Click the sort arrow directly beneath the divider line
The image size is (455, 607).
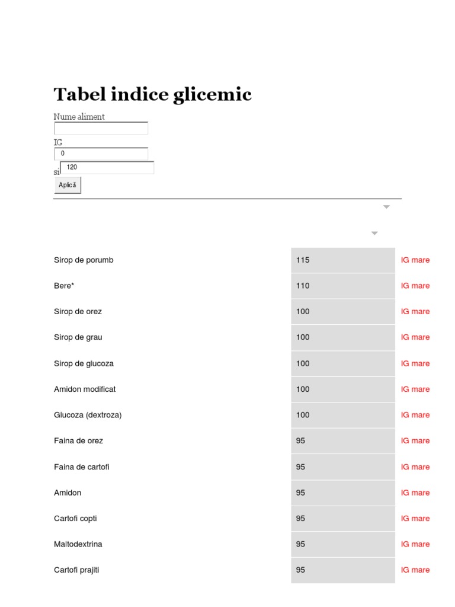[x=386, y=207]
